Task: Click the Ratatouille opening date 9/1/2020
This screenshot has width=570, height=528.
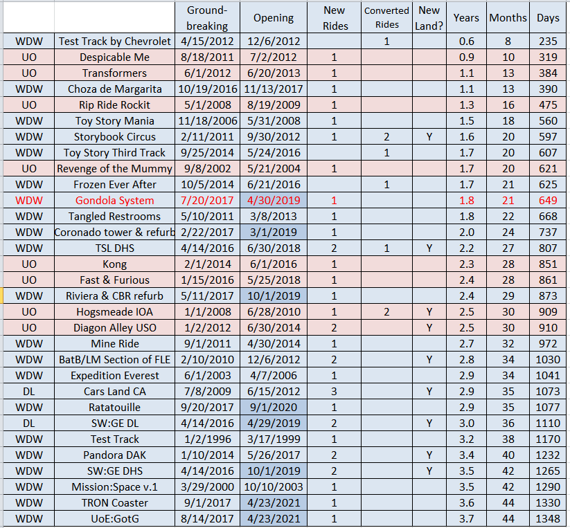Action: pyautogui.click(x=274, y=407)
